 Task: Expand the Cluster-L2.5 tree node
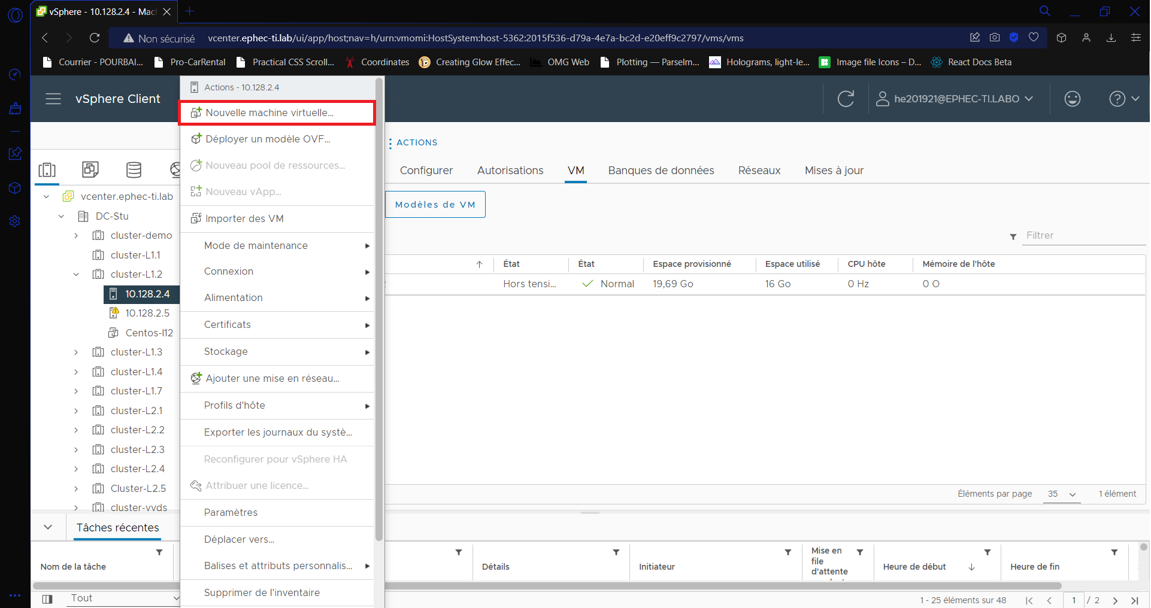pyautogui.click(x=76, y=488)
